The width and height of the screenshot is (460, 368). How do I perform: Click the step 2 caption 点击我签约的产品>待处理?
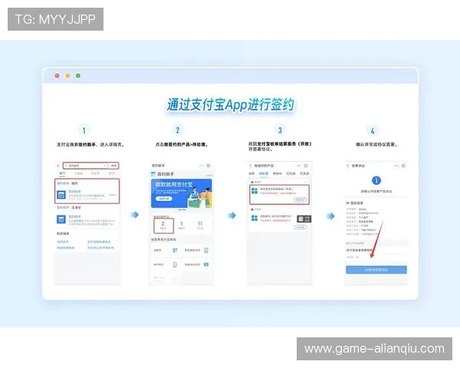182,144
